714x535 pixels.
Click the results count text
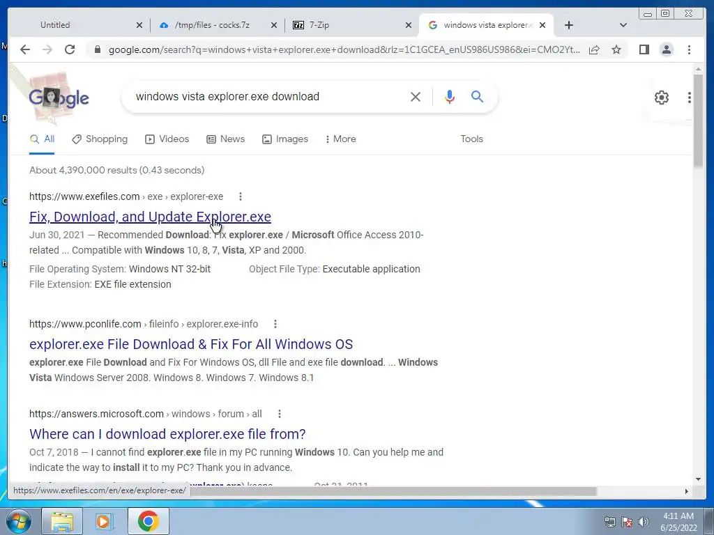tap(117, 170)
